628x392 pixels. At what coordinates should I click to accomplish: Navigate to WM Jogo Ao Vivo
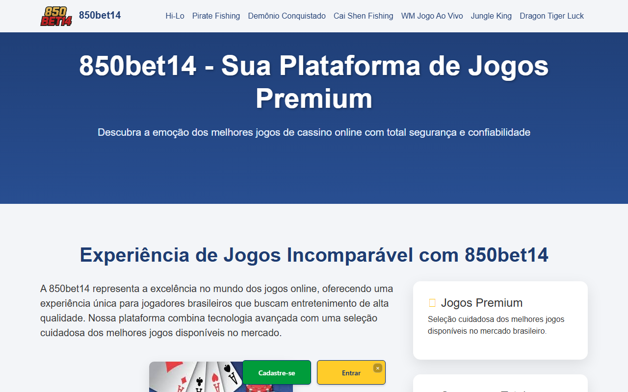[432, 16]
